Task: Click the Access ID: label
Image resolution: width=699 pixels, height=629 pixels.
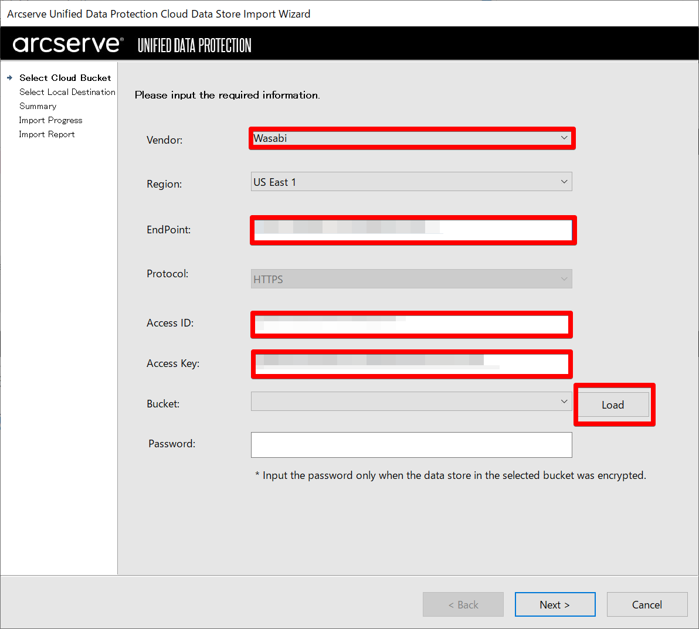Action: point(170,323)
